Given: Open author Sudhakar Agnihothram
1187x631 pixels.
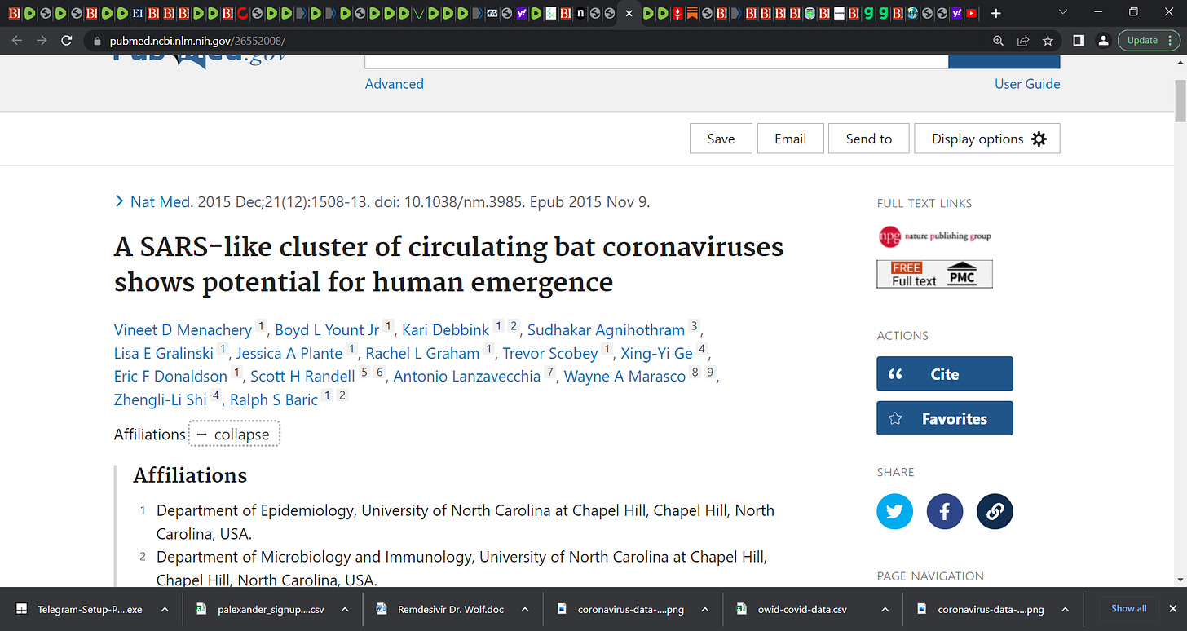Looking at the screenshot, I should coord(606,329).
